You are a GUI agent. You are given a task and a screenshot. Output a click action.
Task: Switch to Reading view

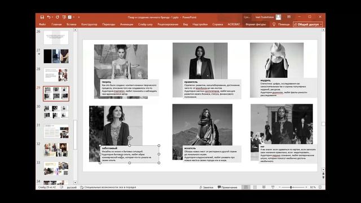click(x=264, y=187)
